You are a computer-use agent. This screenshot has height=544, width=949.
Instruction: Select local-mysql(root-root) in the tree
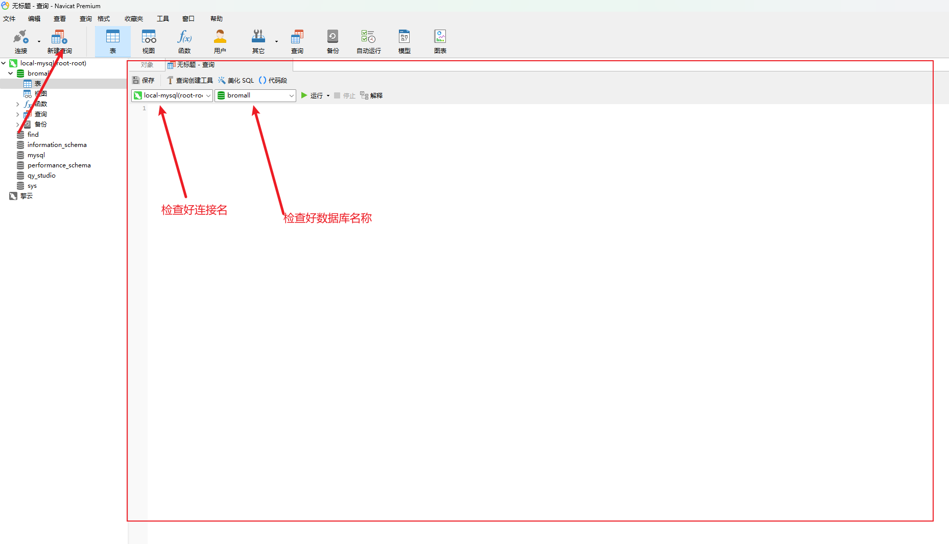point(53,63)
